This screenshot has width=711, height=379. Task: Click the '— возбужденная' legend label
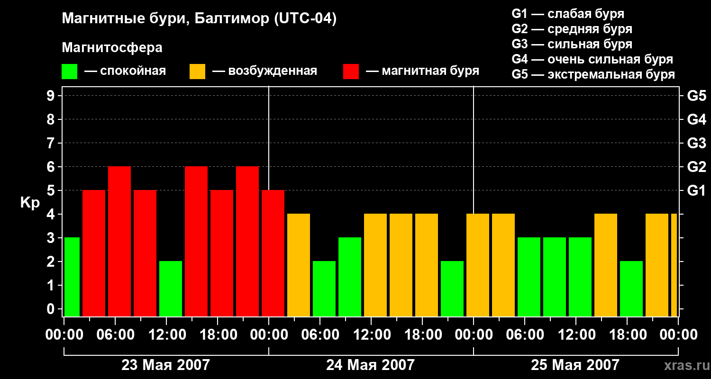(264, 71)
